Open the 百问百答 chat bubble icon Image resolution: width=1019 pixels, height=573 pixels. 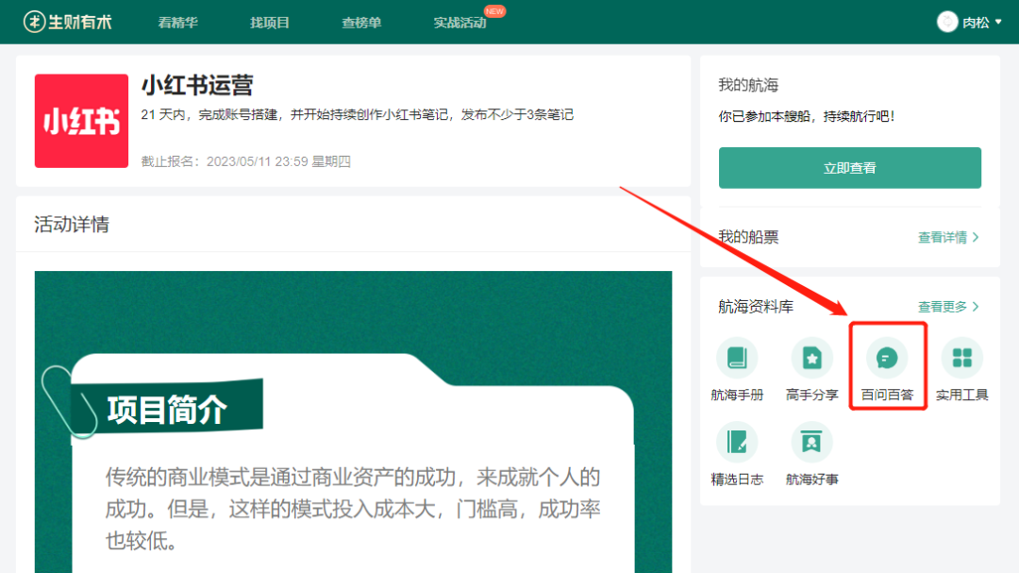tap(887, 358)
